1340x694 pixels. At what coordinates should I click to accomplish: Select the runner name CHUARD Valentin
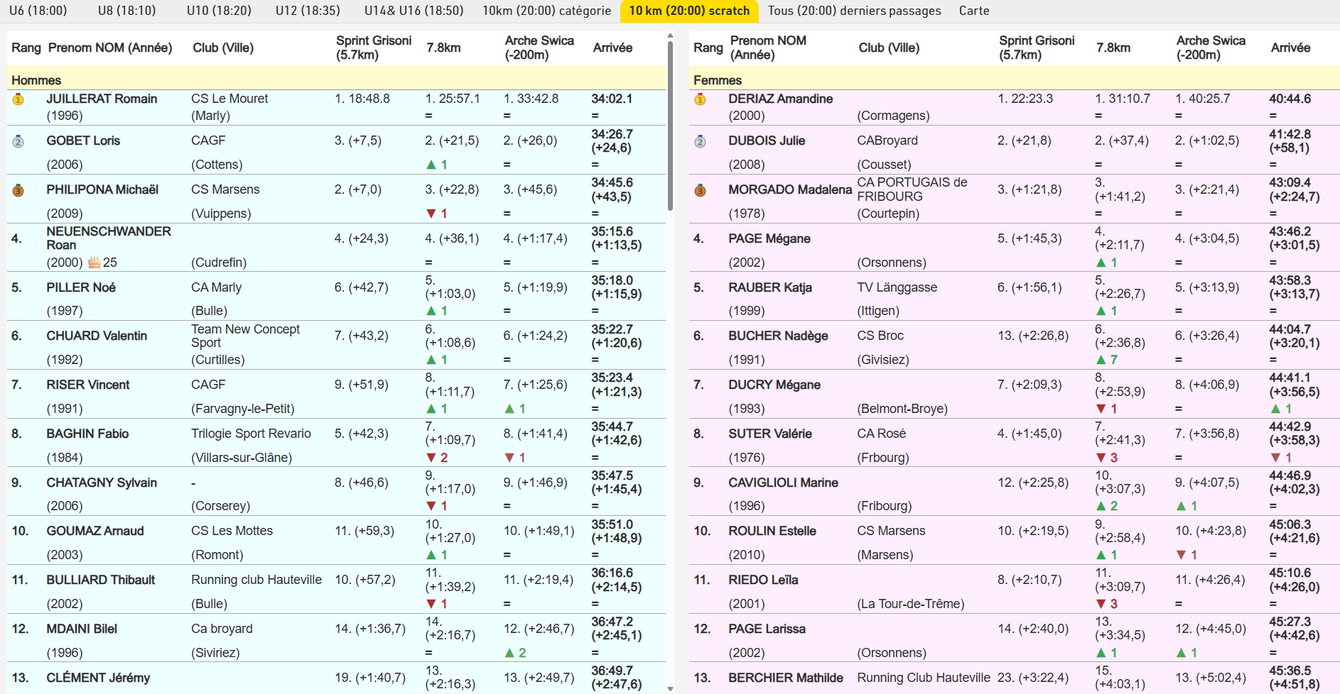click(x=97, y=336)
